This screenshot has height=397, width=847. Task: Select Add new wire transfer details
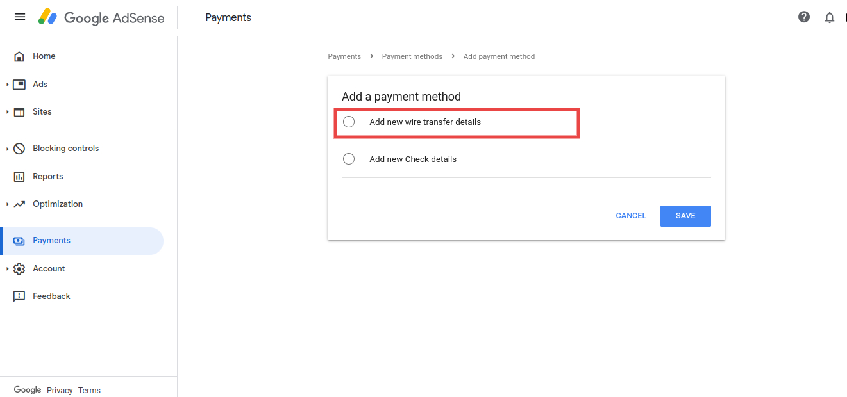pos(349,122)
